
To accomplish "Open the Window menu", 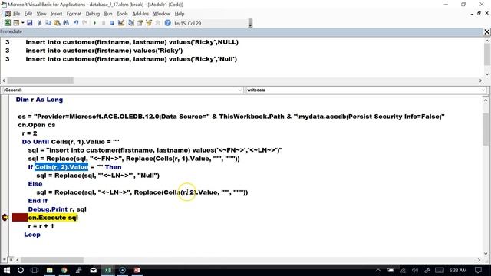I will (162, 14).
